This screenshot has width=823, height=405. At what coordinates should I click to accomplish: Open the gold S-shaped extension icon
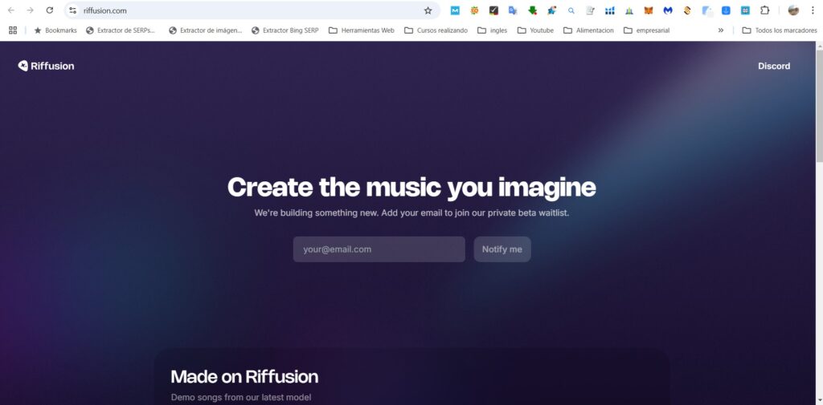pos(687,10)
